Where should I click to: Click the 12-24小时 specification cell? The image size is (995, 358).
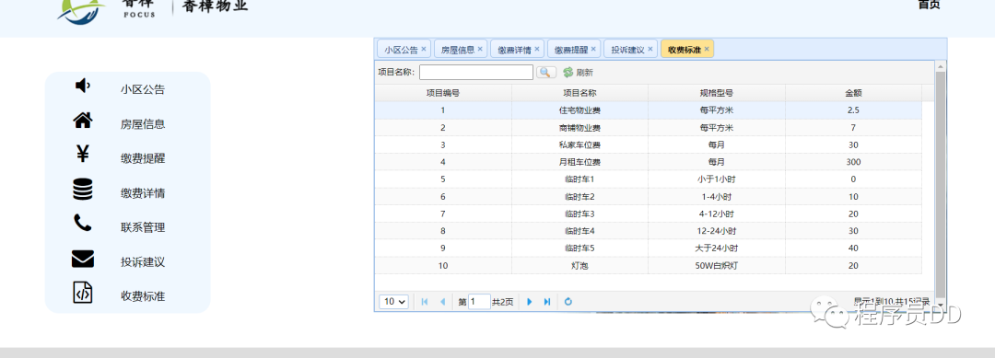717,231
